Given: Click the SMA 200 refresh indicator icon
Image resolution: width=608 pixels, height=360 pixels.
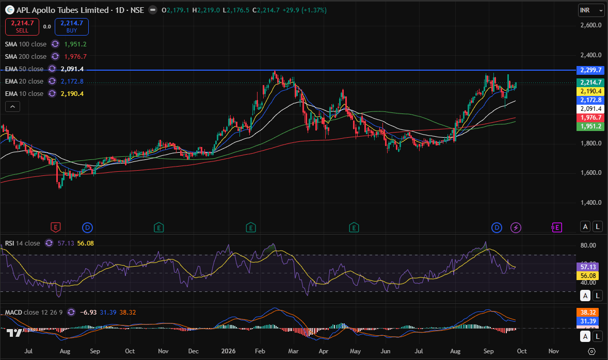Looking at the screenshot, I should 55,57.
